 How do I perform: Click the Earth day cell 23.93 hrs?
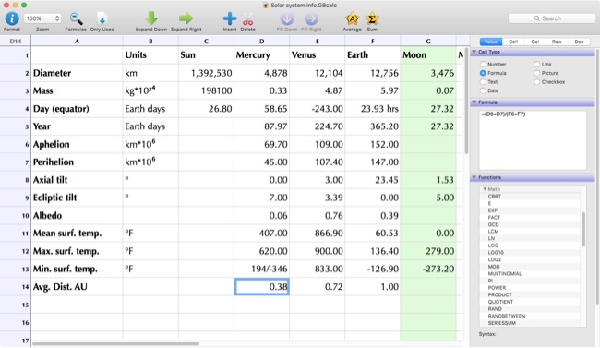(372, 109)
